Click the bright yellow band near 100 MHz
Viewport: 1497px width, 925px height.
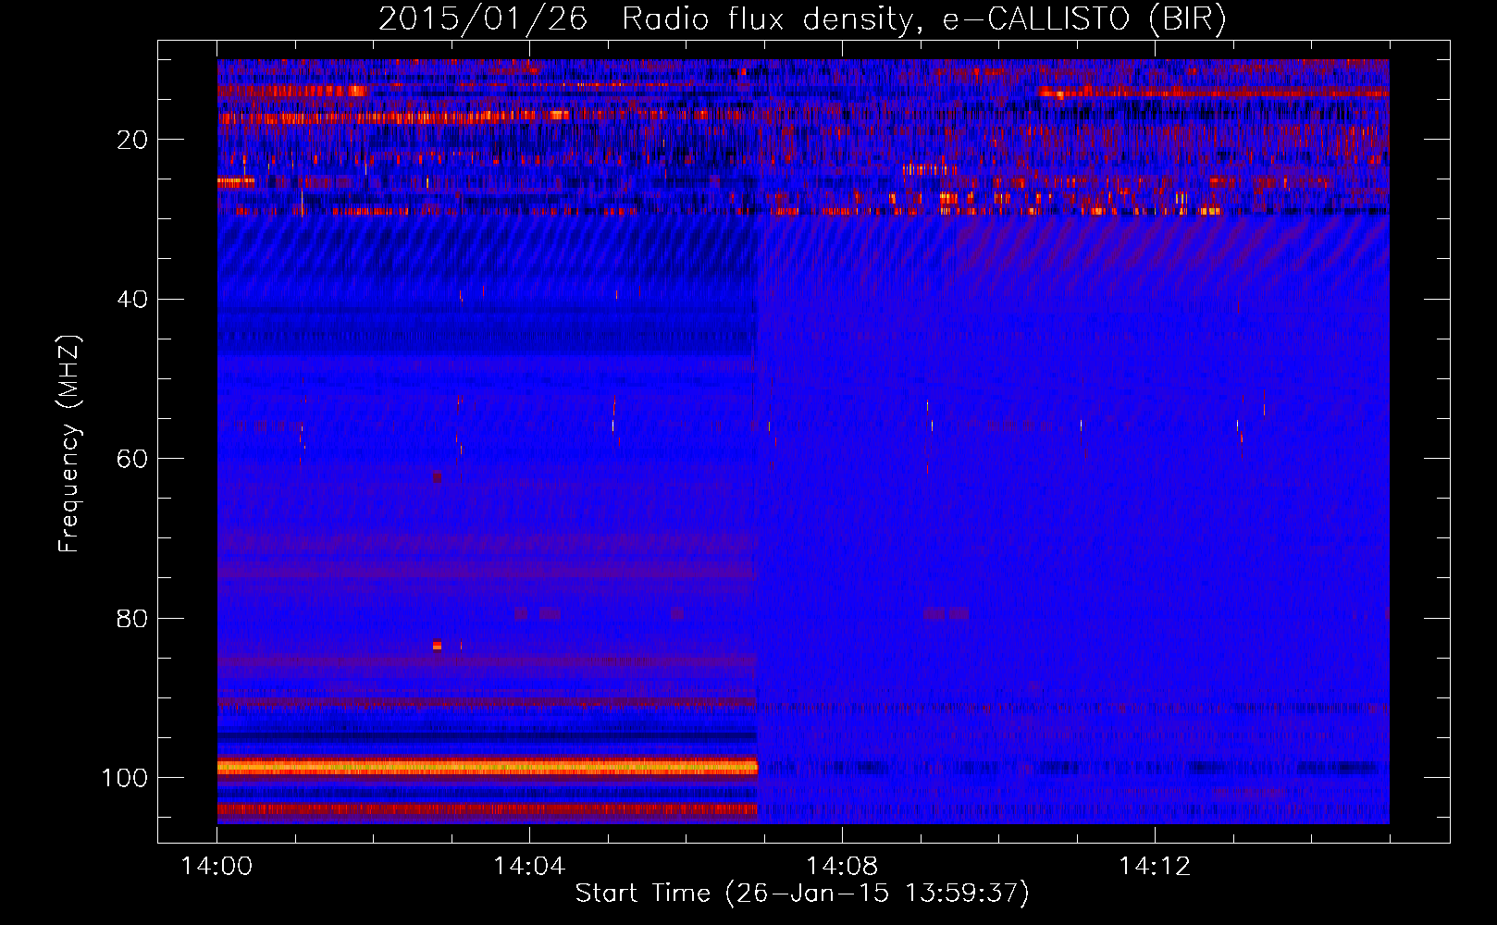pos(488,767)
